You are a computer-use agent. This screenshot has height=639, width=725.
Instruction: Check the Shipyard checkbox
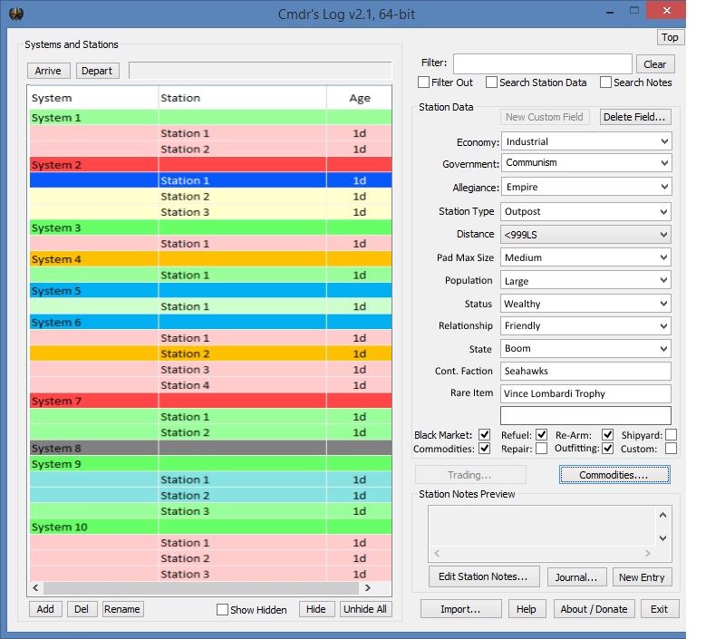click(671, 435)
